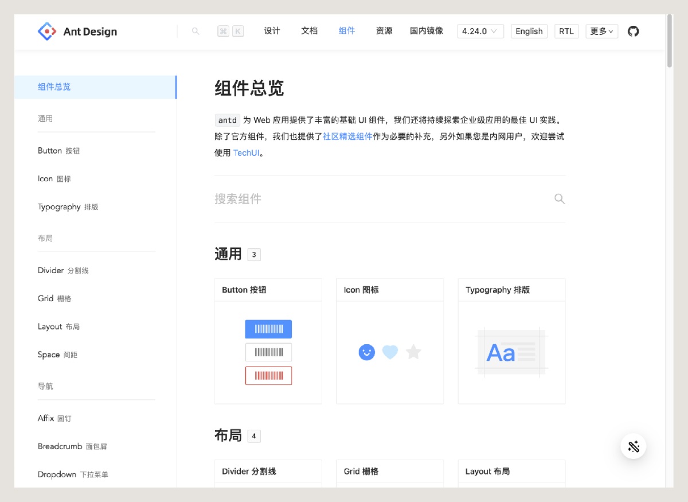This screenshot has height=502, width=688.
Task: Open Icon 图标 in sidebar
Action: click(54, 178)
